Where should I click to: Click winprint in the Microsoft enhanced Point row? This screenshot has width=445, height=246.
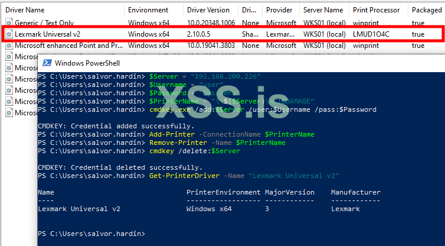366,46
